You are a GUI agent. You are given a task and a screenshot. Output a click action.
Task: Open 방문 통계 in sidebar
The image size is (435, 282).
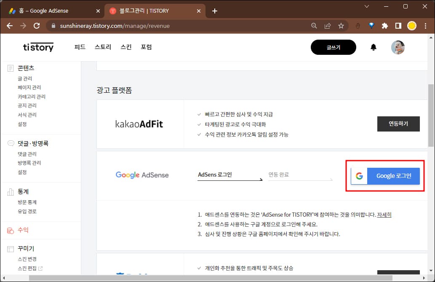click(27, 202)
